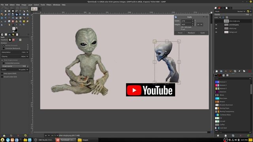Click the foreground color swatch
This screenshot has height=142, width=253.
tap(14, 28)
